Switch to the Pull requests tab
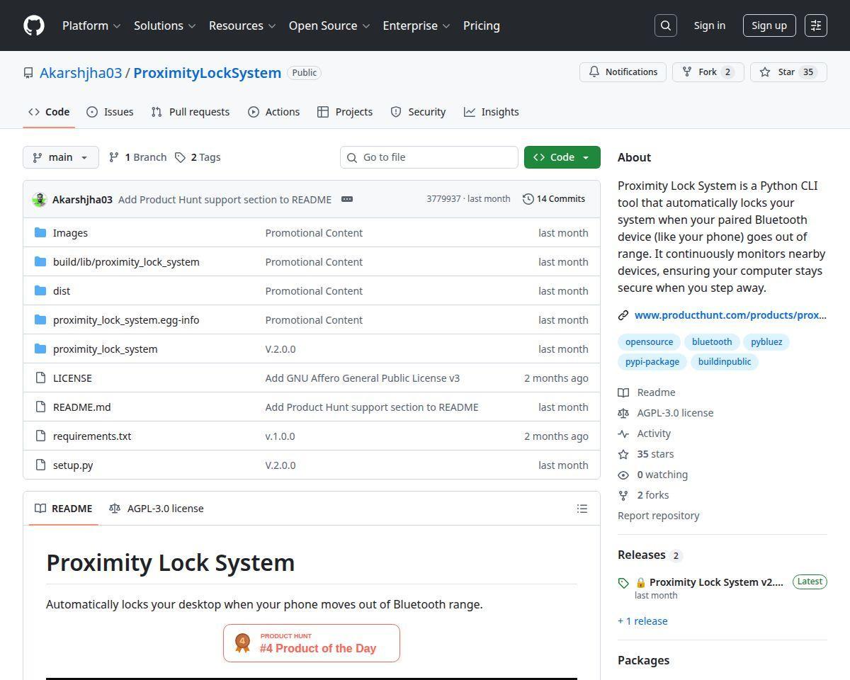The image size is (850, 680). [191, 112]
